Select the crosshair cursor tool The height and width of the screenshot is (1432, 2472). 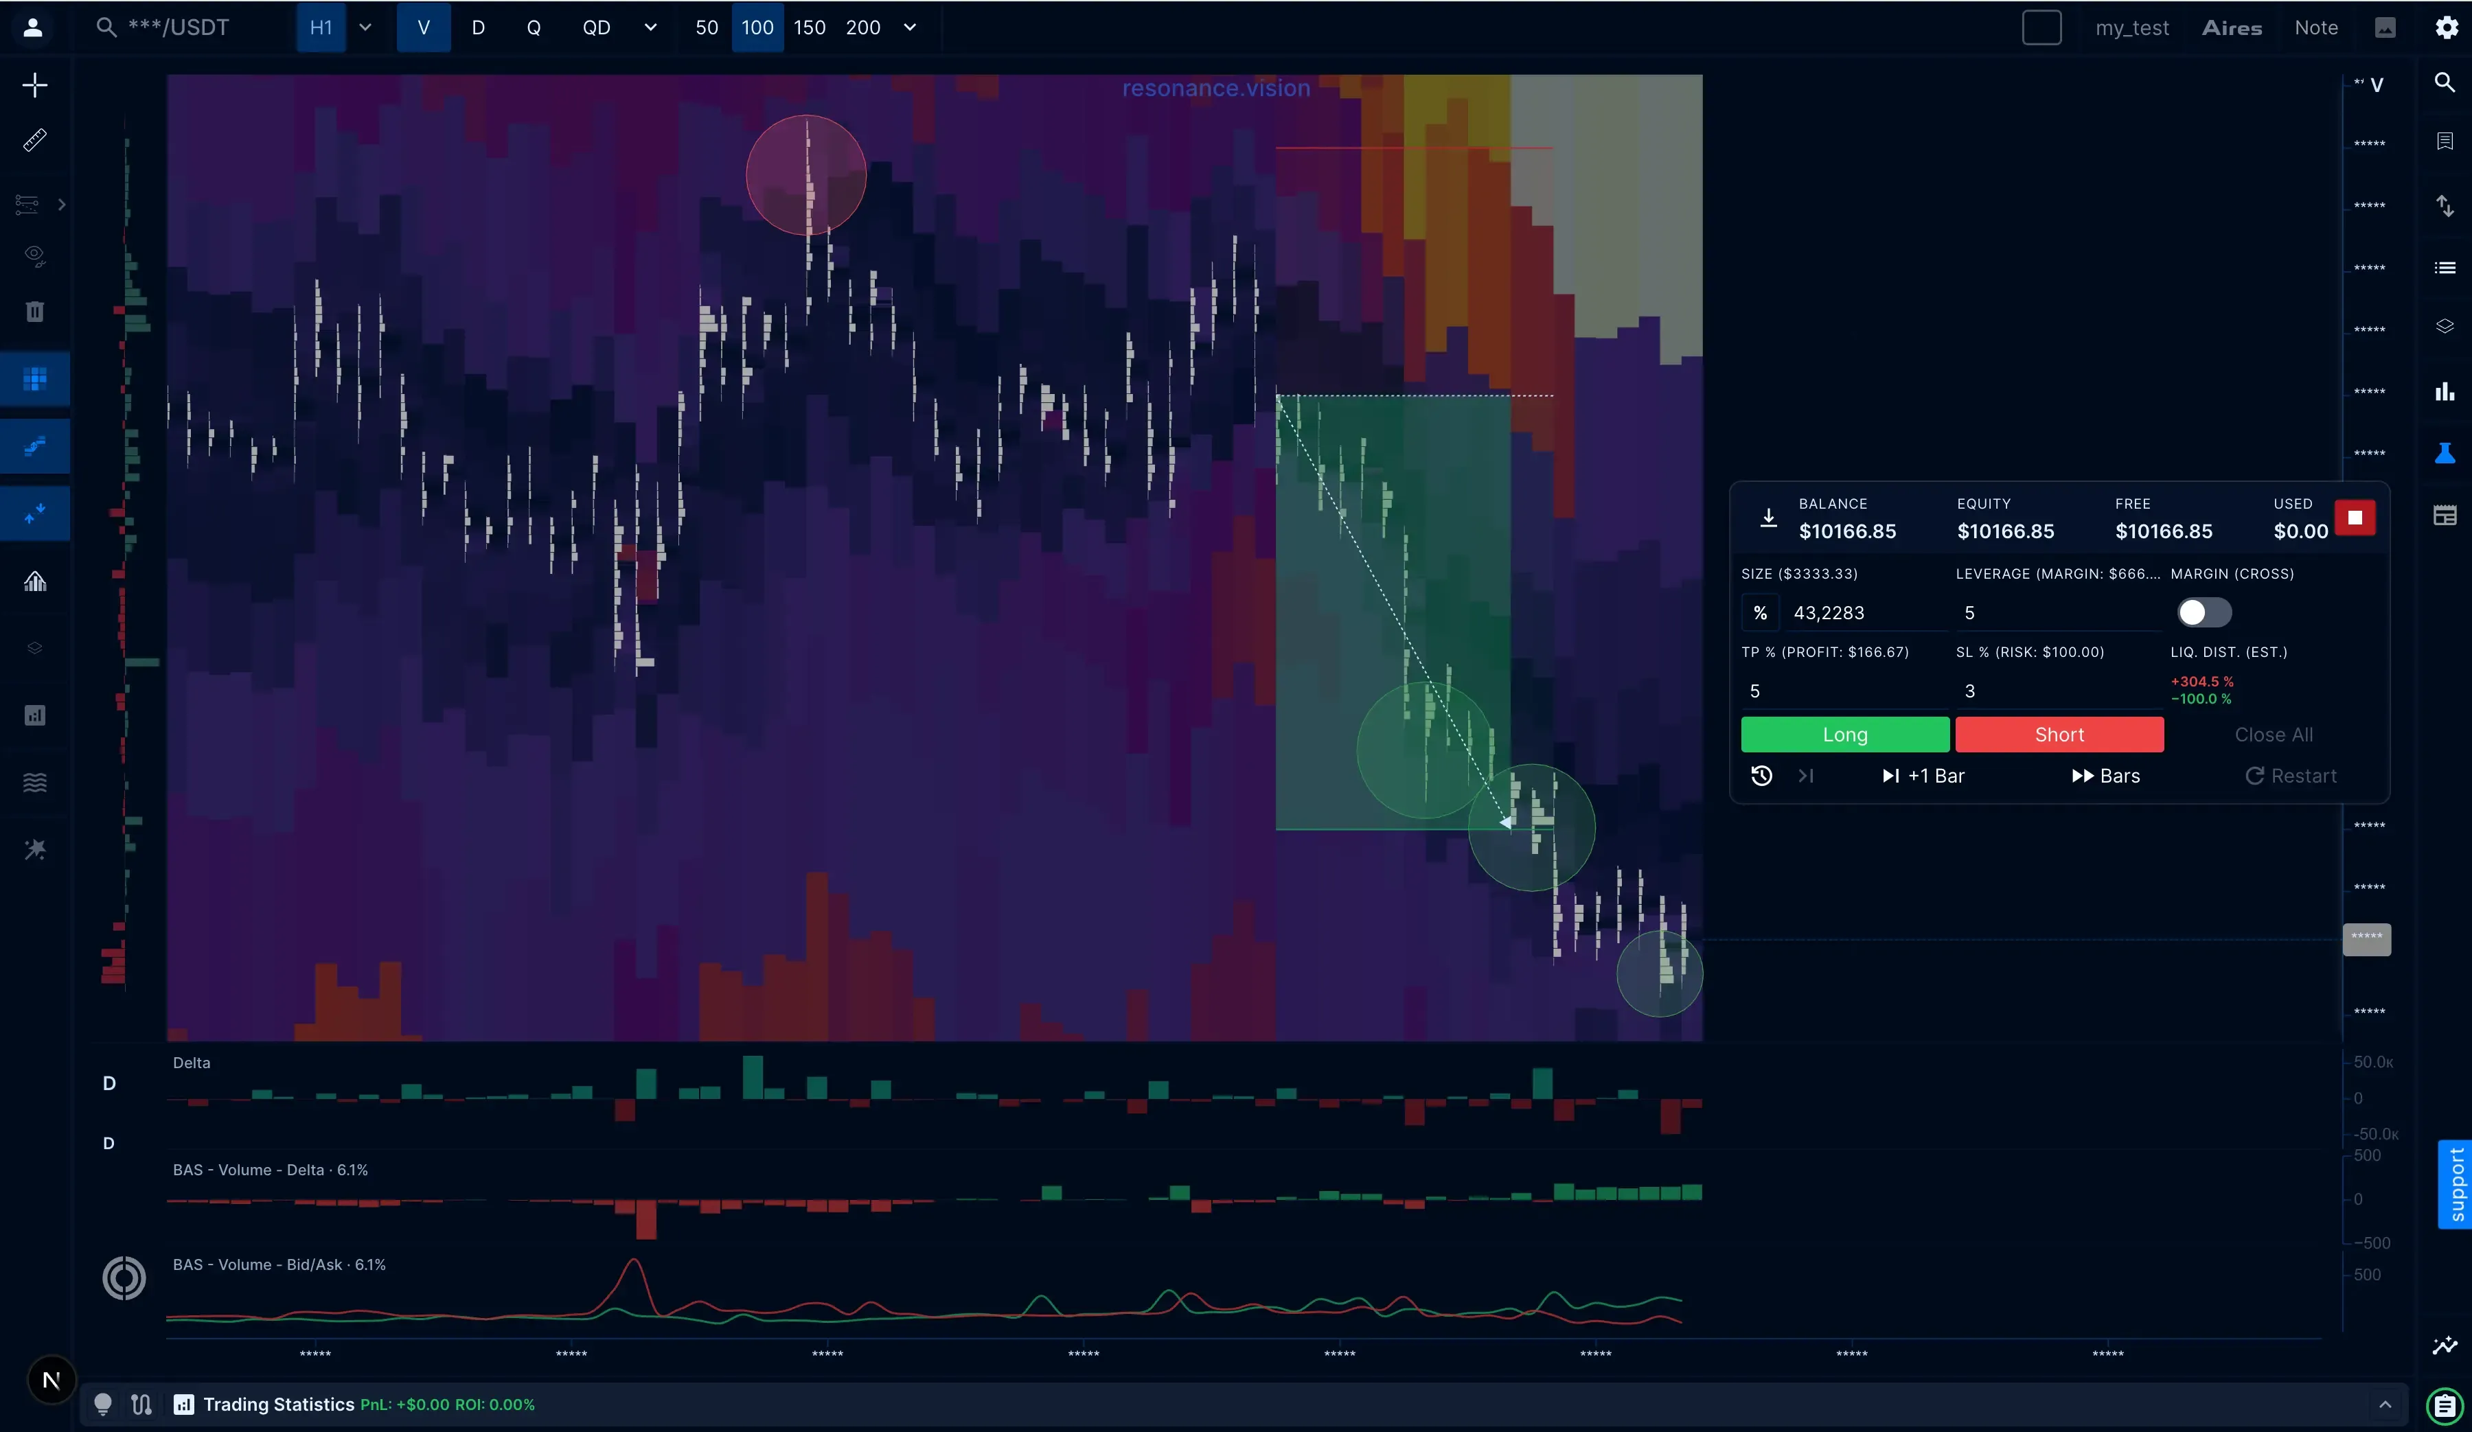click(34, 84)
